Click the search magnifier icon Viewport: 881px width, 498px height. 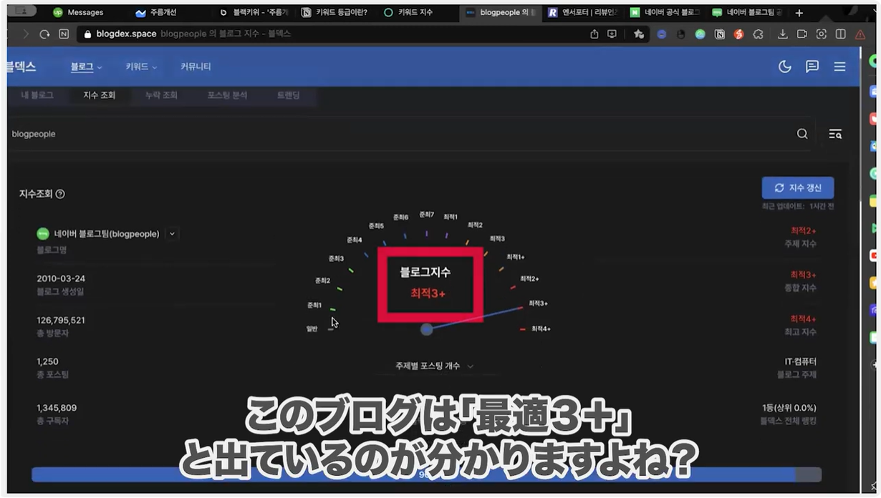coord(802,134)
